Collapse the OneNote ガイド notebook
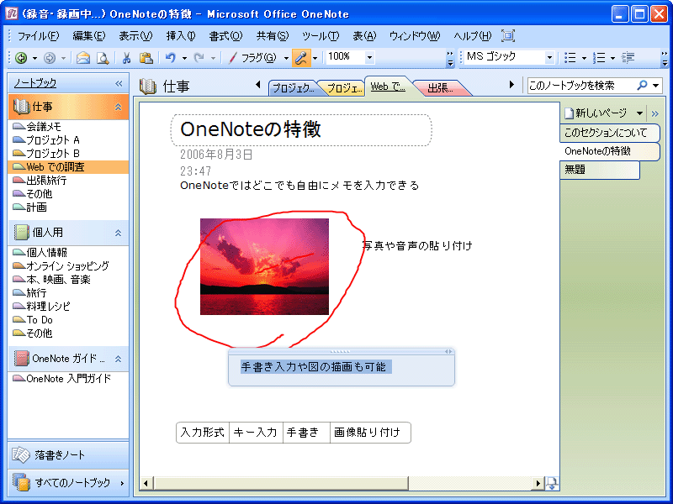 point(118,359)
